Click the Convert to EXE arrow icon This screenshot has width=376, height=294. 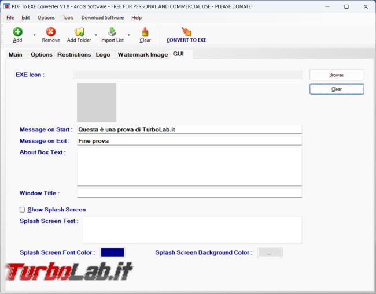[x=186, y=32]
